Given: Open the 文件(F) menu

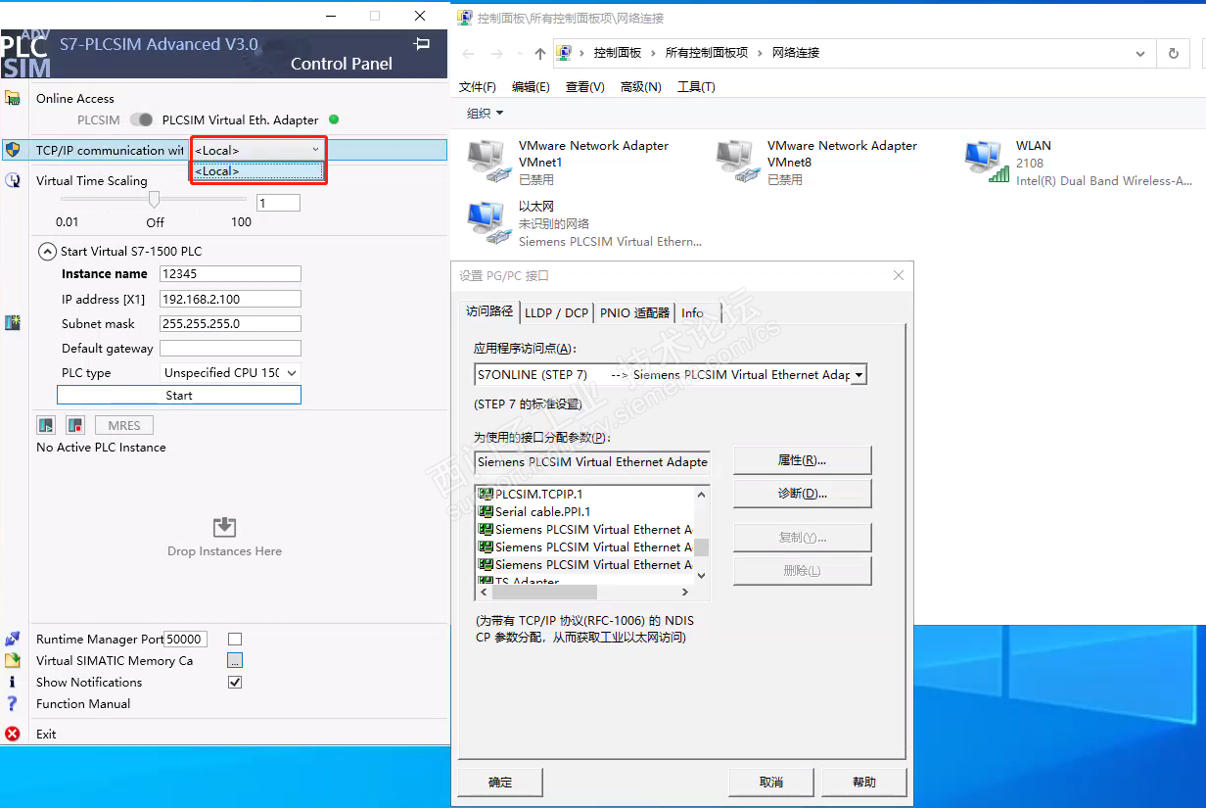Looking at the screenshot, I should pos(478,87).
